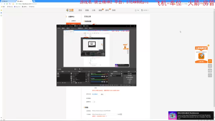
Task: Click 工作室模式 button in OBS Controls
Action: click(x=130, y=79)
